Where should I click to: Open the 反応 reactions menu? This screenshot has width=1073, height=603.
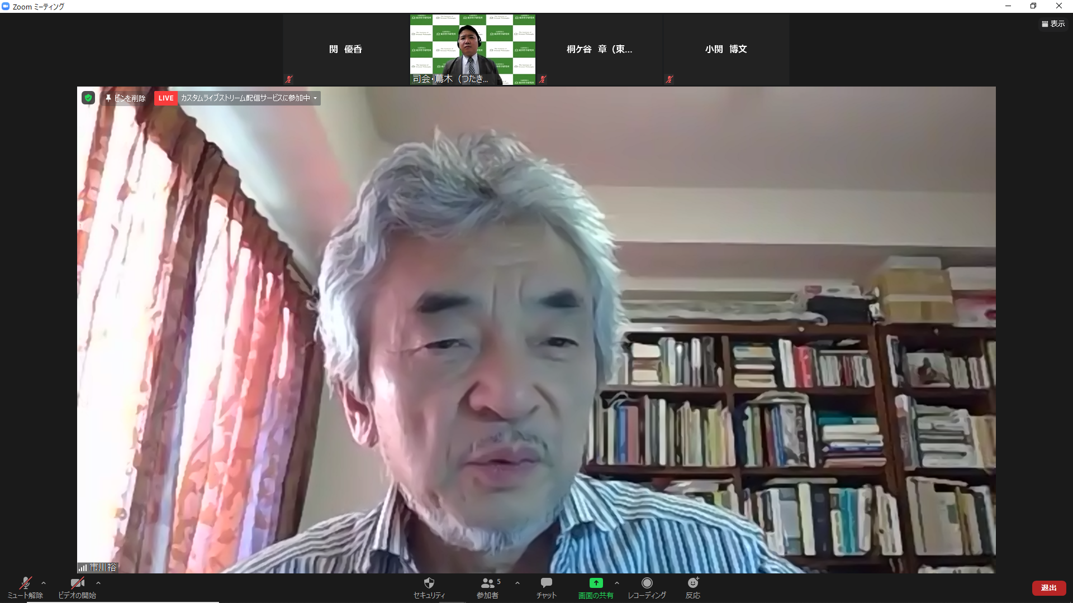693,588
